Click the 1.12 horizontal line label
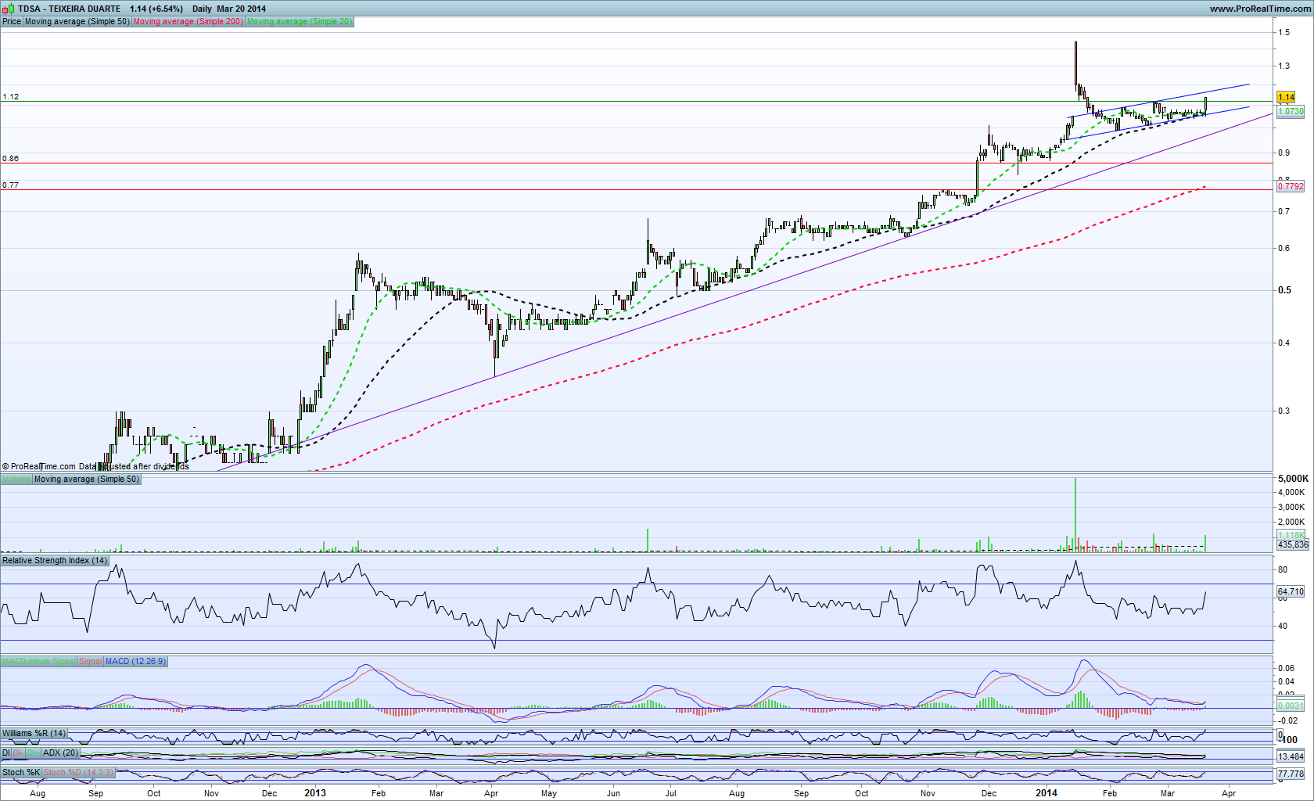 tap(11, 97)
